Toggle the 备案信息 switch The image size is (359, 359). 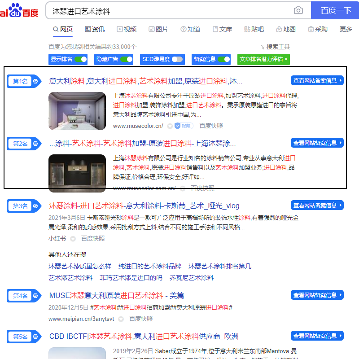click(224, 59)
